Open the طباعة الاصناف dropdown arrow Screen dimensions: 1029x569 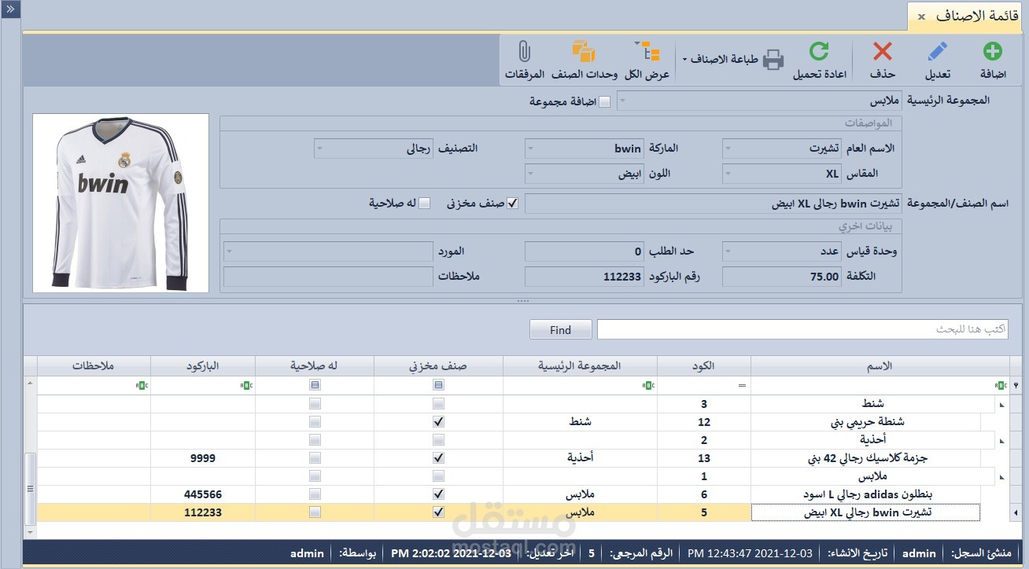[685, 60]
